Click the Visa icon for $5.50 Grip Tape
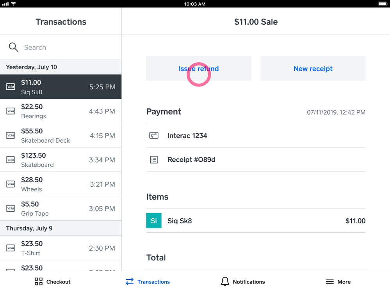The width and height of the screenshot is (390, 292). coord(11,209)
